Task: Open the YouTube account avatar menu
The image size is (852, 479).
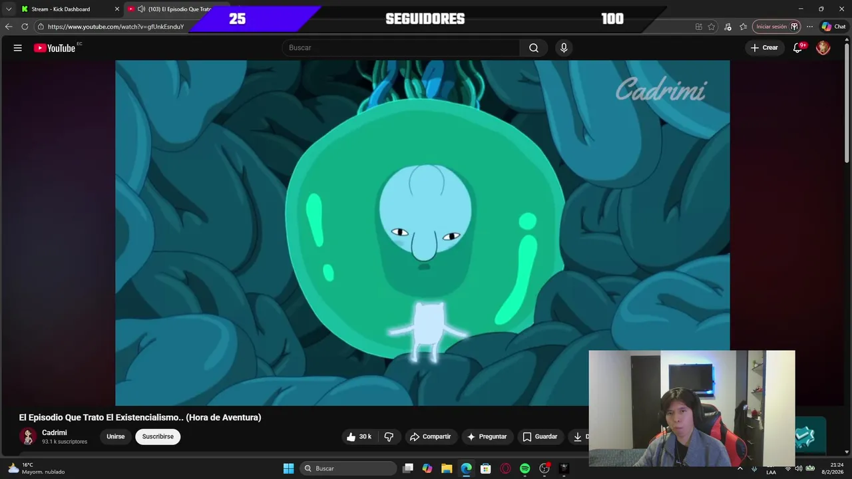Action: click(x=823, y=48)
